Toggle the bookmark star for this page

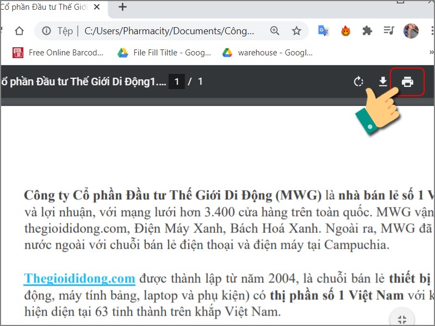point(297,31)
